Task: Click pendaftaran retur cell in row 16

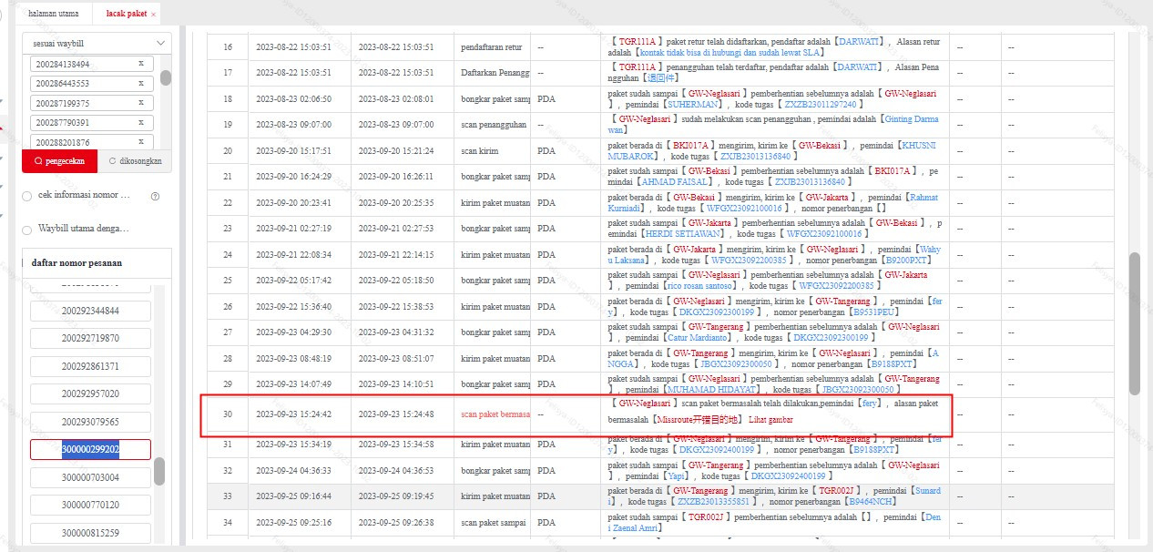Action: click(x=492, y=46)
